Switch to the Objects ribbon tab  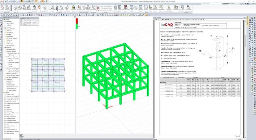[x=26, y=4]
